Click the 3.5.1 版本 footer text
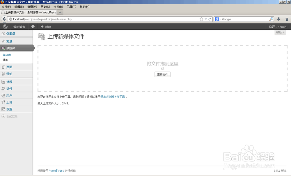Screen dimensions: 291x176 click(280, 171)
